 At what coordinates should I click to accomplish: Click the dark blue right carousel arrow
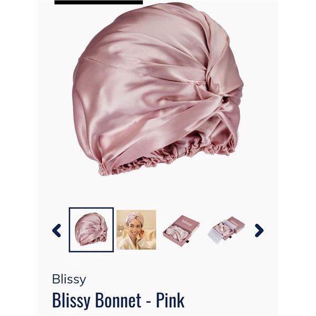click(259, 230)
